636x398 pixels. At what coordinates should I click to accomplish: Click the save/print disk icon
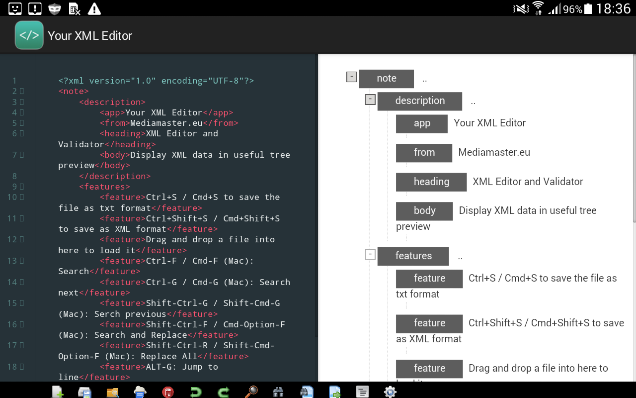pos(85,392)
